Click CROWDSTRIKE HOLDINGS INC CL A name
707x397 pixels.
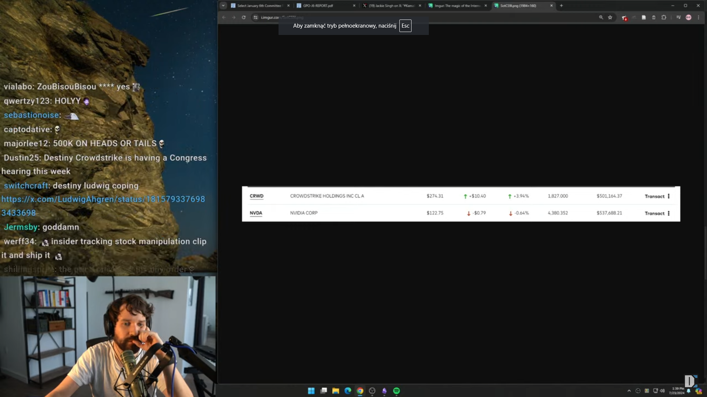click(327, 196)
